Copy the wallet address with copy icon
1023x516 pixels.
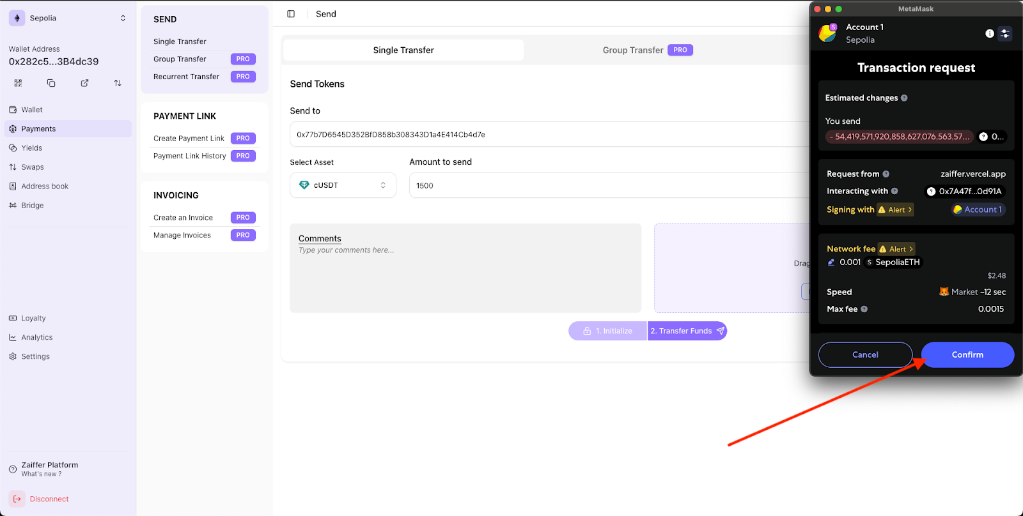click(51, 83)
